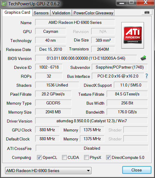Toggle the OpenCL checkbox
The height and width of the screenshot is (178, 155).
(x=39, y=157)
